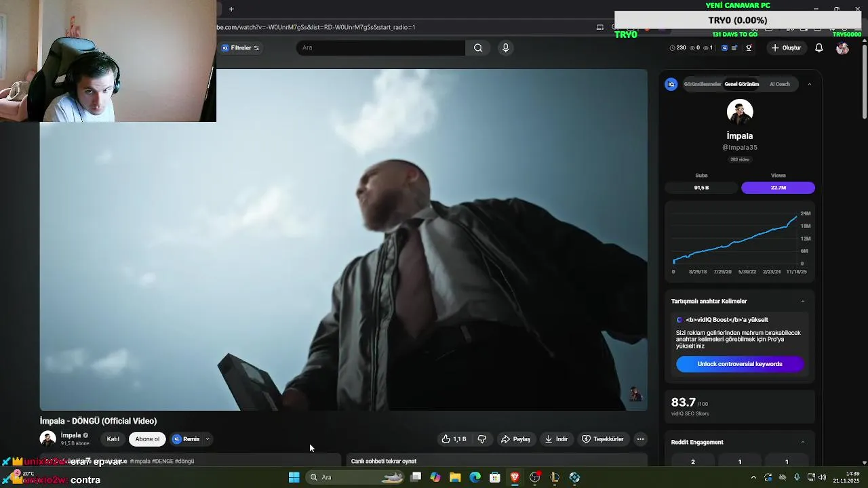Open YouTube notifications bell
This screenshot has width=868, height=488.
click(819, 48)
